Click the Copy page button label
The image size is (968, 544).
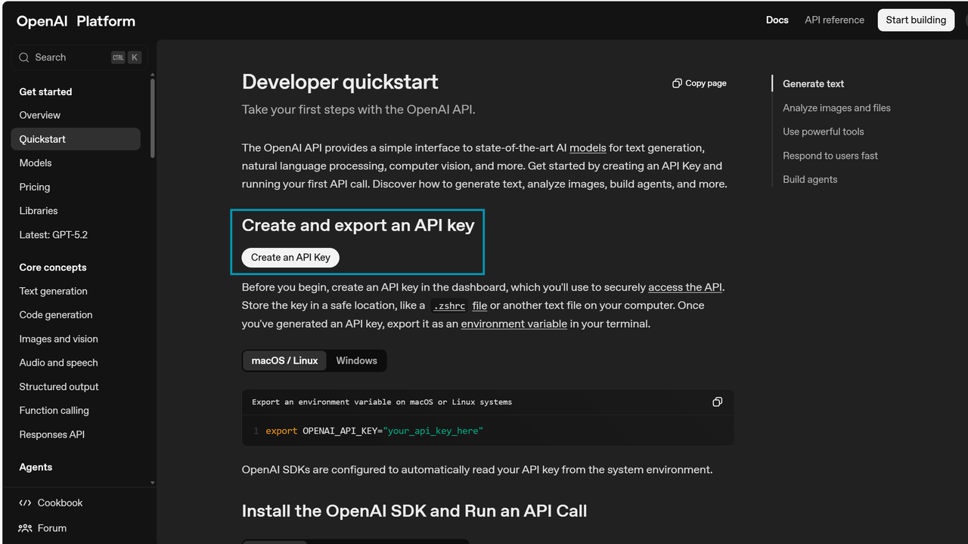point(706,83)
